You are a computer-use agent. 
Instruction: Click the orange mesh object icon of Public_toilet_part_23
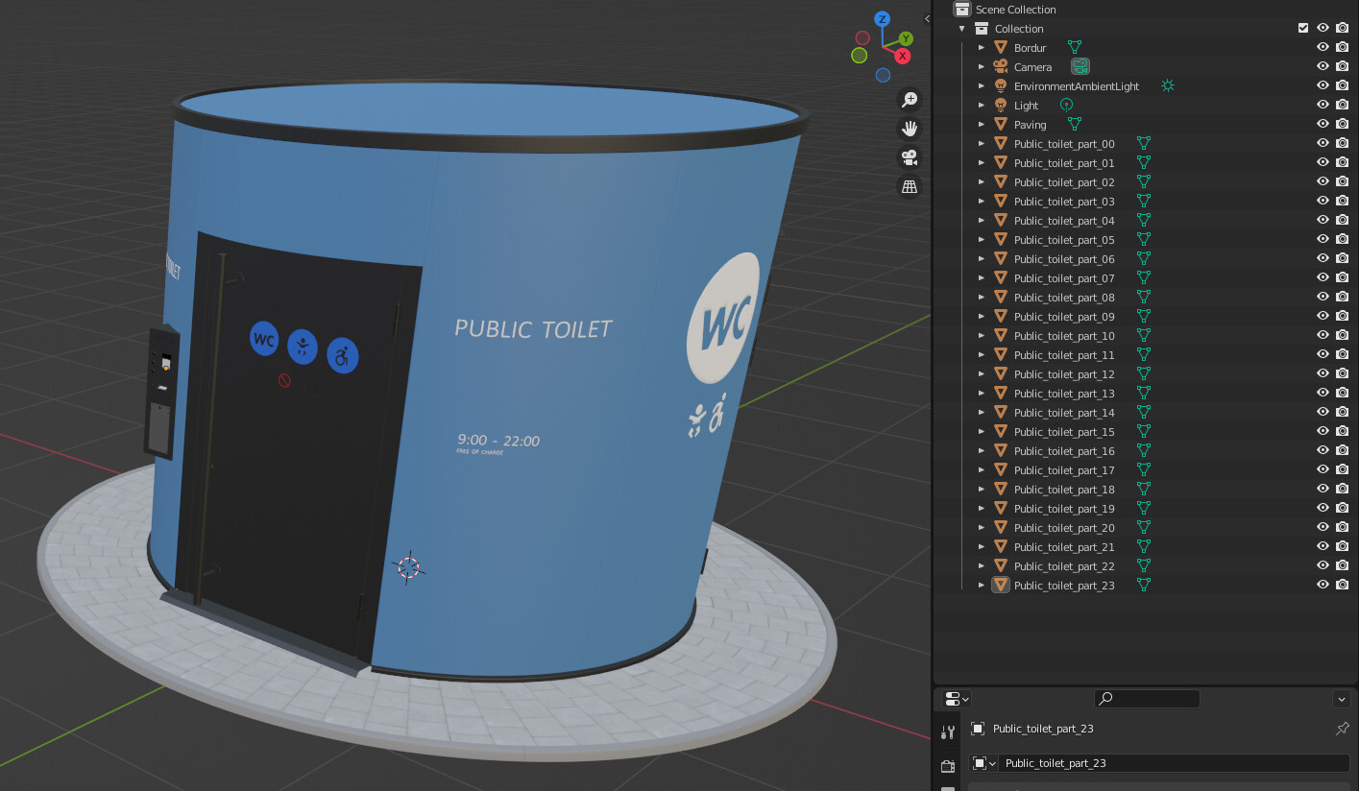tap(1000, 586)
